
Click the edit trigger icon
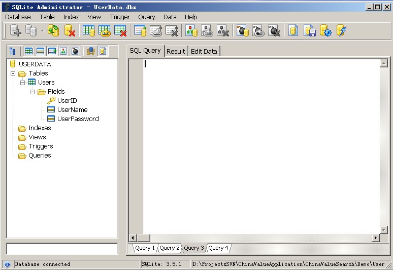(258, 31)
